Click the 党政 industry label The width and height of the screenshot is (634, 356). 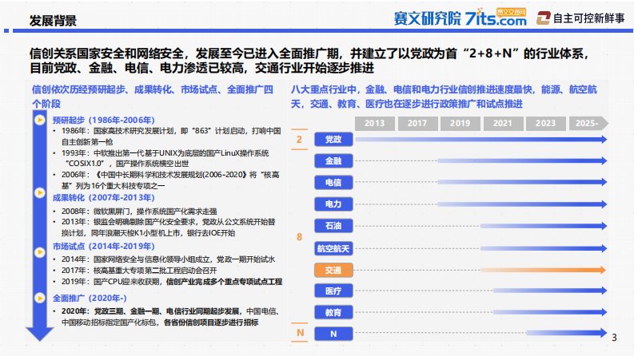(x=333, y=140)
